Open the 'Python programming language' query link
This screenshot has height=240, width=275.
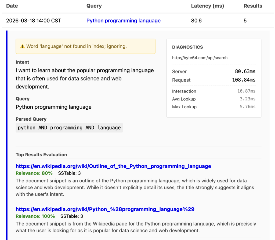click(123, 21)
